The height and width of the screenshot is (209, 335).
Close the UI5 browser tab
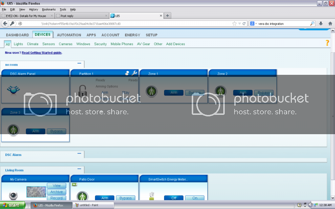[x=161, y=16]
